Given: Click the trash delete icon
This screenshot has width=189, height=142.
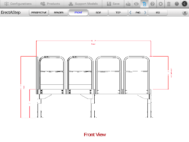Looking at the screenshot, I should [x=169, y=4].
